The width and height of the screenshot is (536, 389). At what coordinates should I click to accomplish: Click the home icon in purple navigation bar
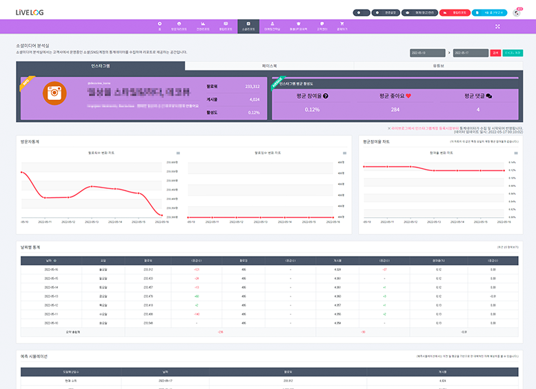click(159, 26)
